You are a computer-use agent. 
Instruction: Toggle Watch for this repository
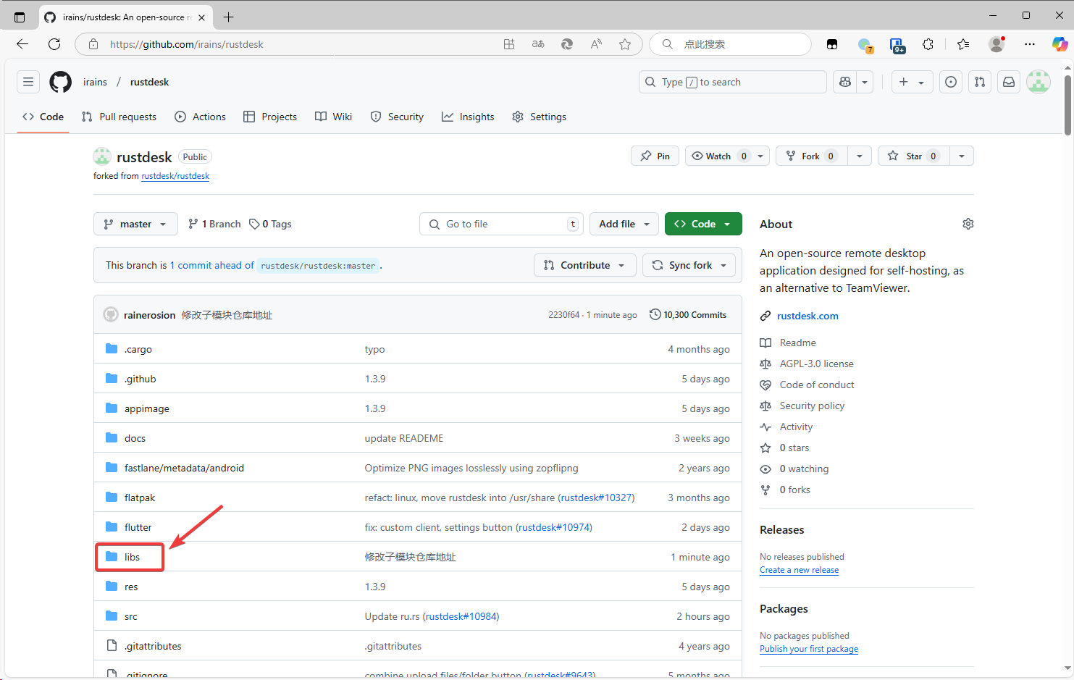718,156
